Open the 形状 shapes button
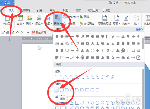Image resolution: width=150 pixels, height=109 pixels. [x=58, y=20]
